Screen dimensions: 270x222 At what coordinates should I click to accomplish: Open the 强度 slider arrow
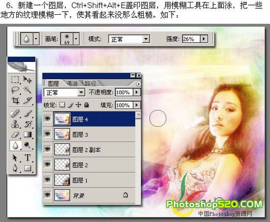[204, 39]
